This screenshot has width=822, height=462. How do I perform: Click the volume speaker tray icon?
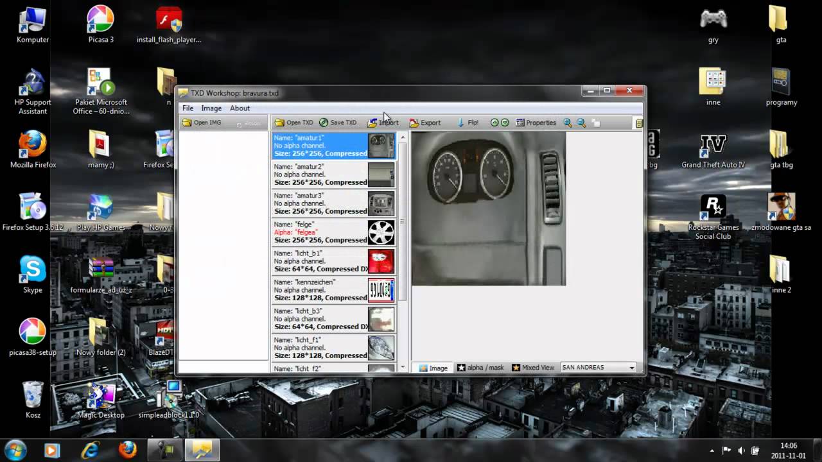click(x=742, y=450)
